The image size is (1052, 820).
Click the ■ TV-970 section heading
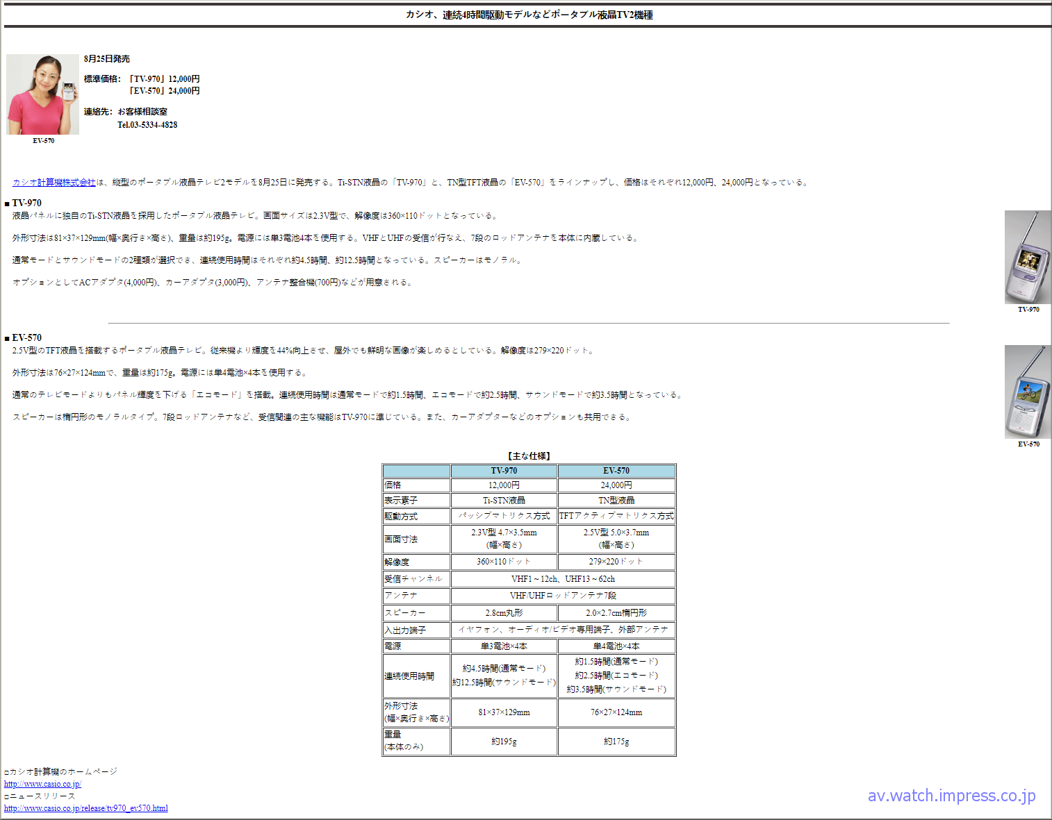(23, 203)
